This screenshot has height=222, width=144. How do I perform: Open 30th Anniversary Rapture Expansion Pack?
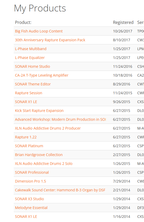click(50, 40)
